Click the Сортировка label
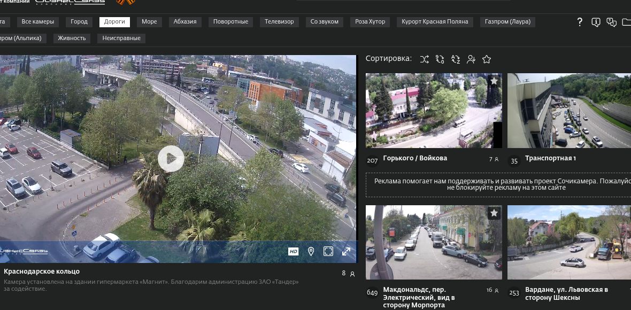Viewport: 631px width, 310px height. (x=389, y=59)
